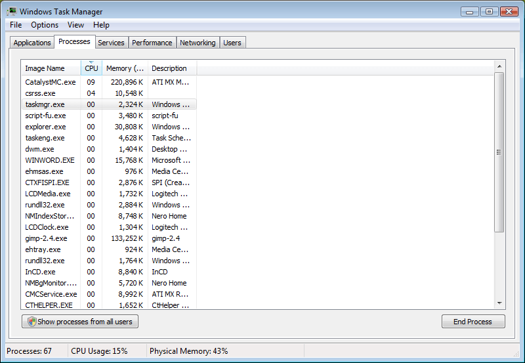Sort by CPU column header

91,68
